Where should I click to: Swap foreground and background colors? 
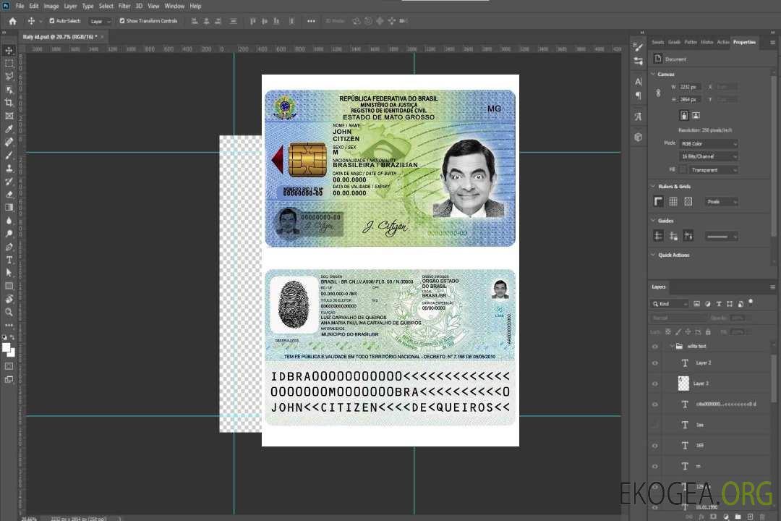click(13, 337)
